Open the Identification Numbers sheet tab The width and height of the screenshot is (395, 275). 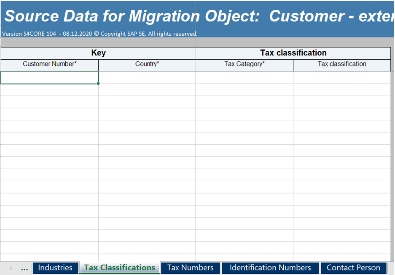coord(270,268)
